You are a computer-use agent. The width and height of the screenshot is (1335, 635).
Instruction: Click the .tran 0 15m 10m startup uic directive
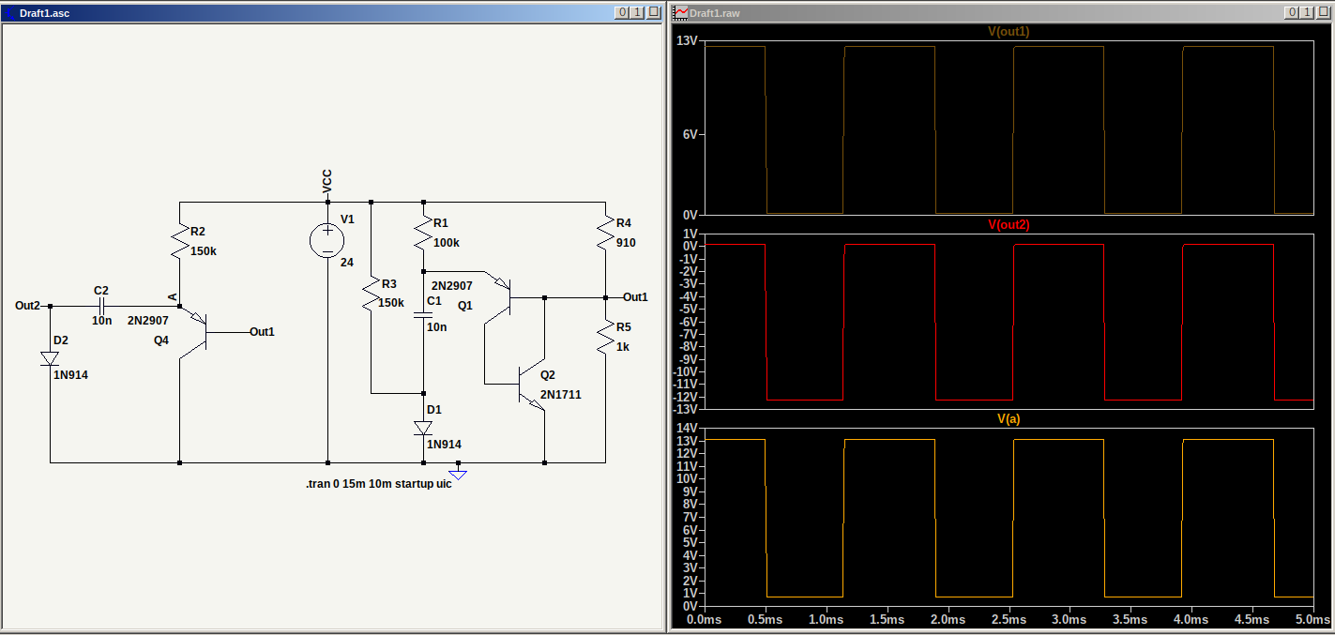378,484
